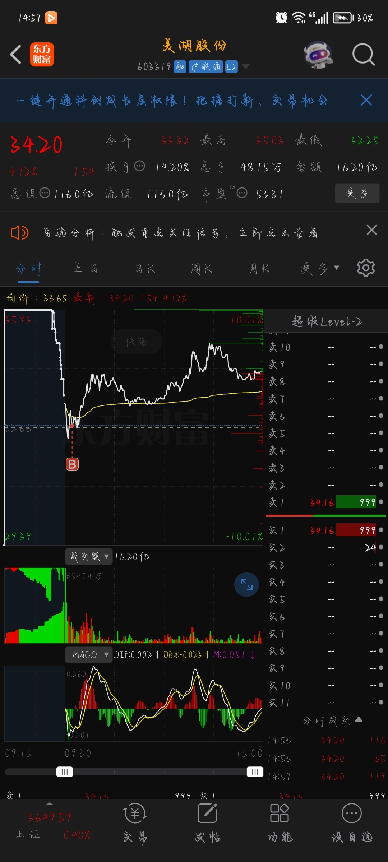Tap 14:57 trade record row

point(327,777)
